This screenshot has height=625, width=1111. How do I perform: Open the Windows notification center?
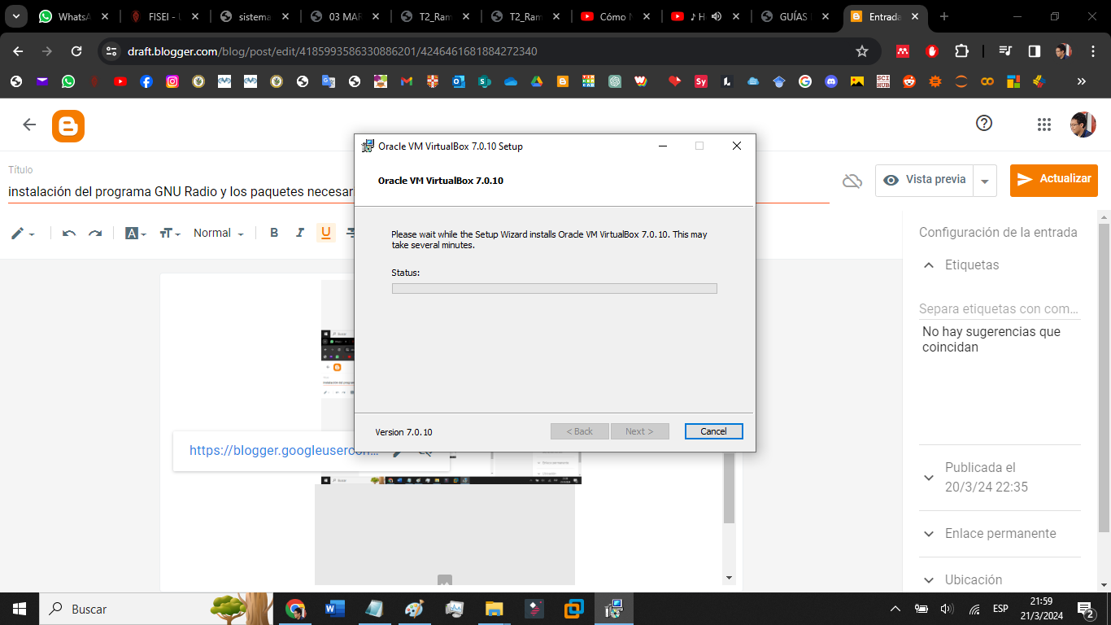[1086, 609]
